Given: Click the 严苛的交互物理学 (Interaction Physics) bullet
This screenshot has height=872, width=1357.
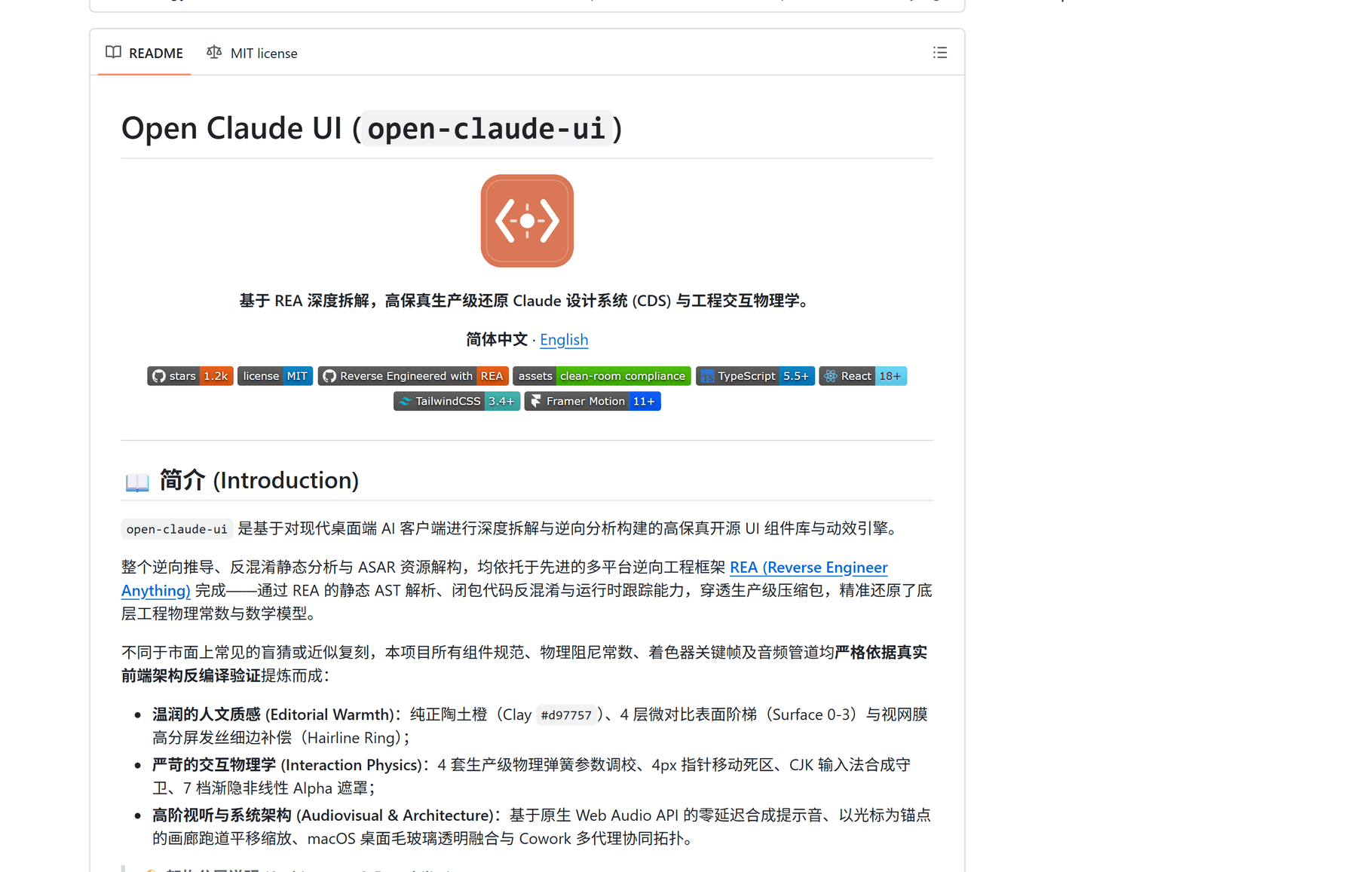Looking at the screenshot, I should tap(531, 776).
